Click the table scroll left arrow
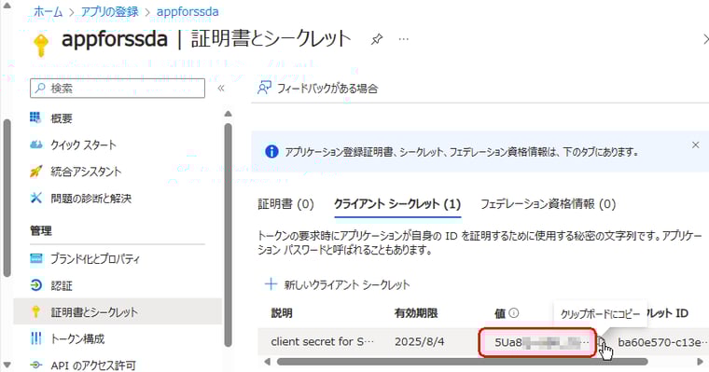 267,362
